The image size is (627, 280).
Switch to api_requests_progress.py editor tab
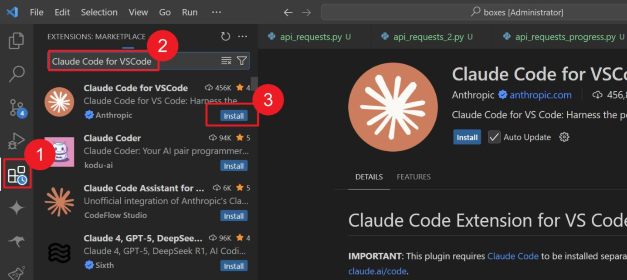point(560,37)
